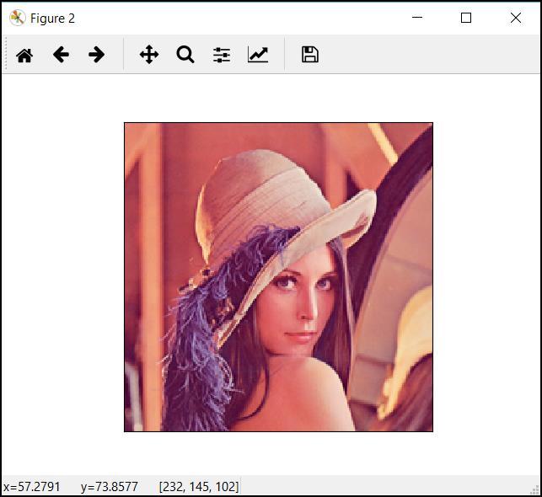542x497 pixels.
Task: Minimize the Figure 2 window
Action: (x=417, y=18)
